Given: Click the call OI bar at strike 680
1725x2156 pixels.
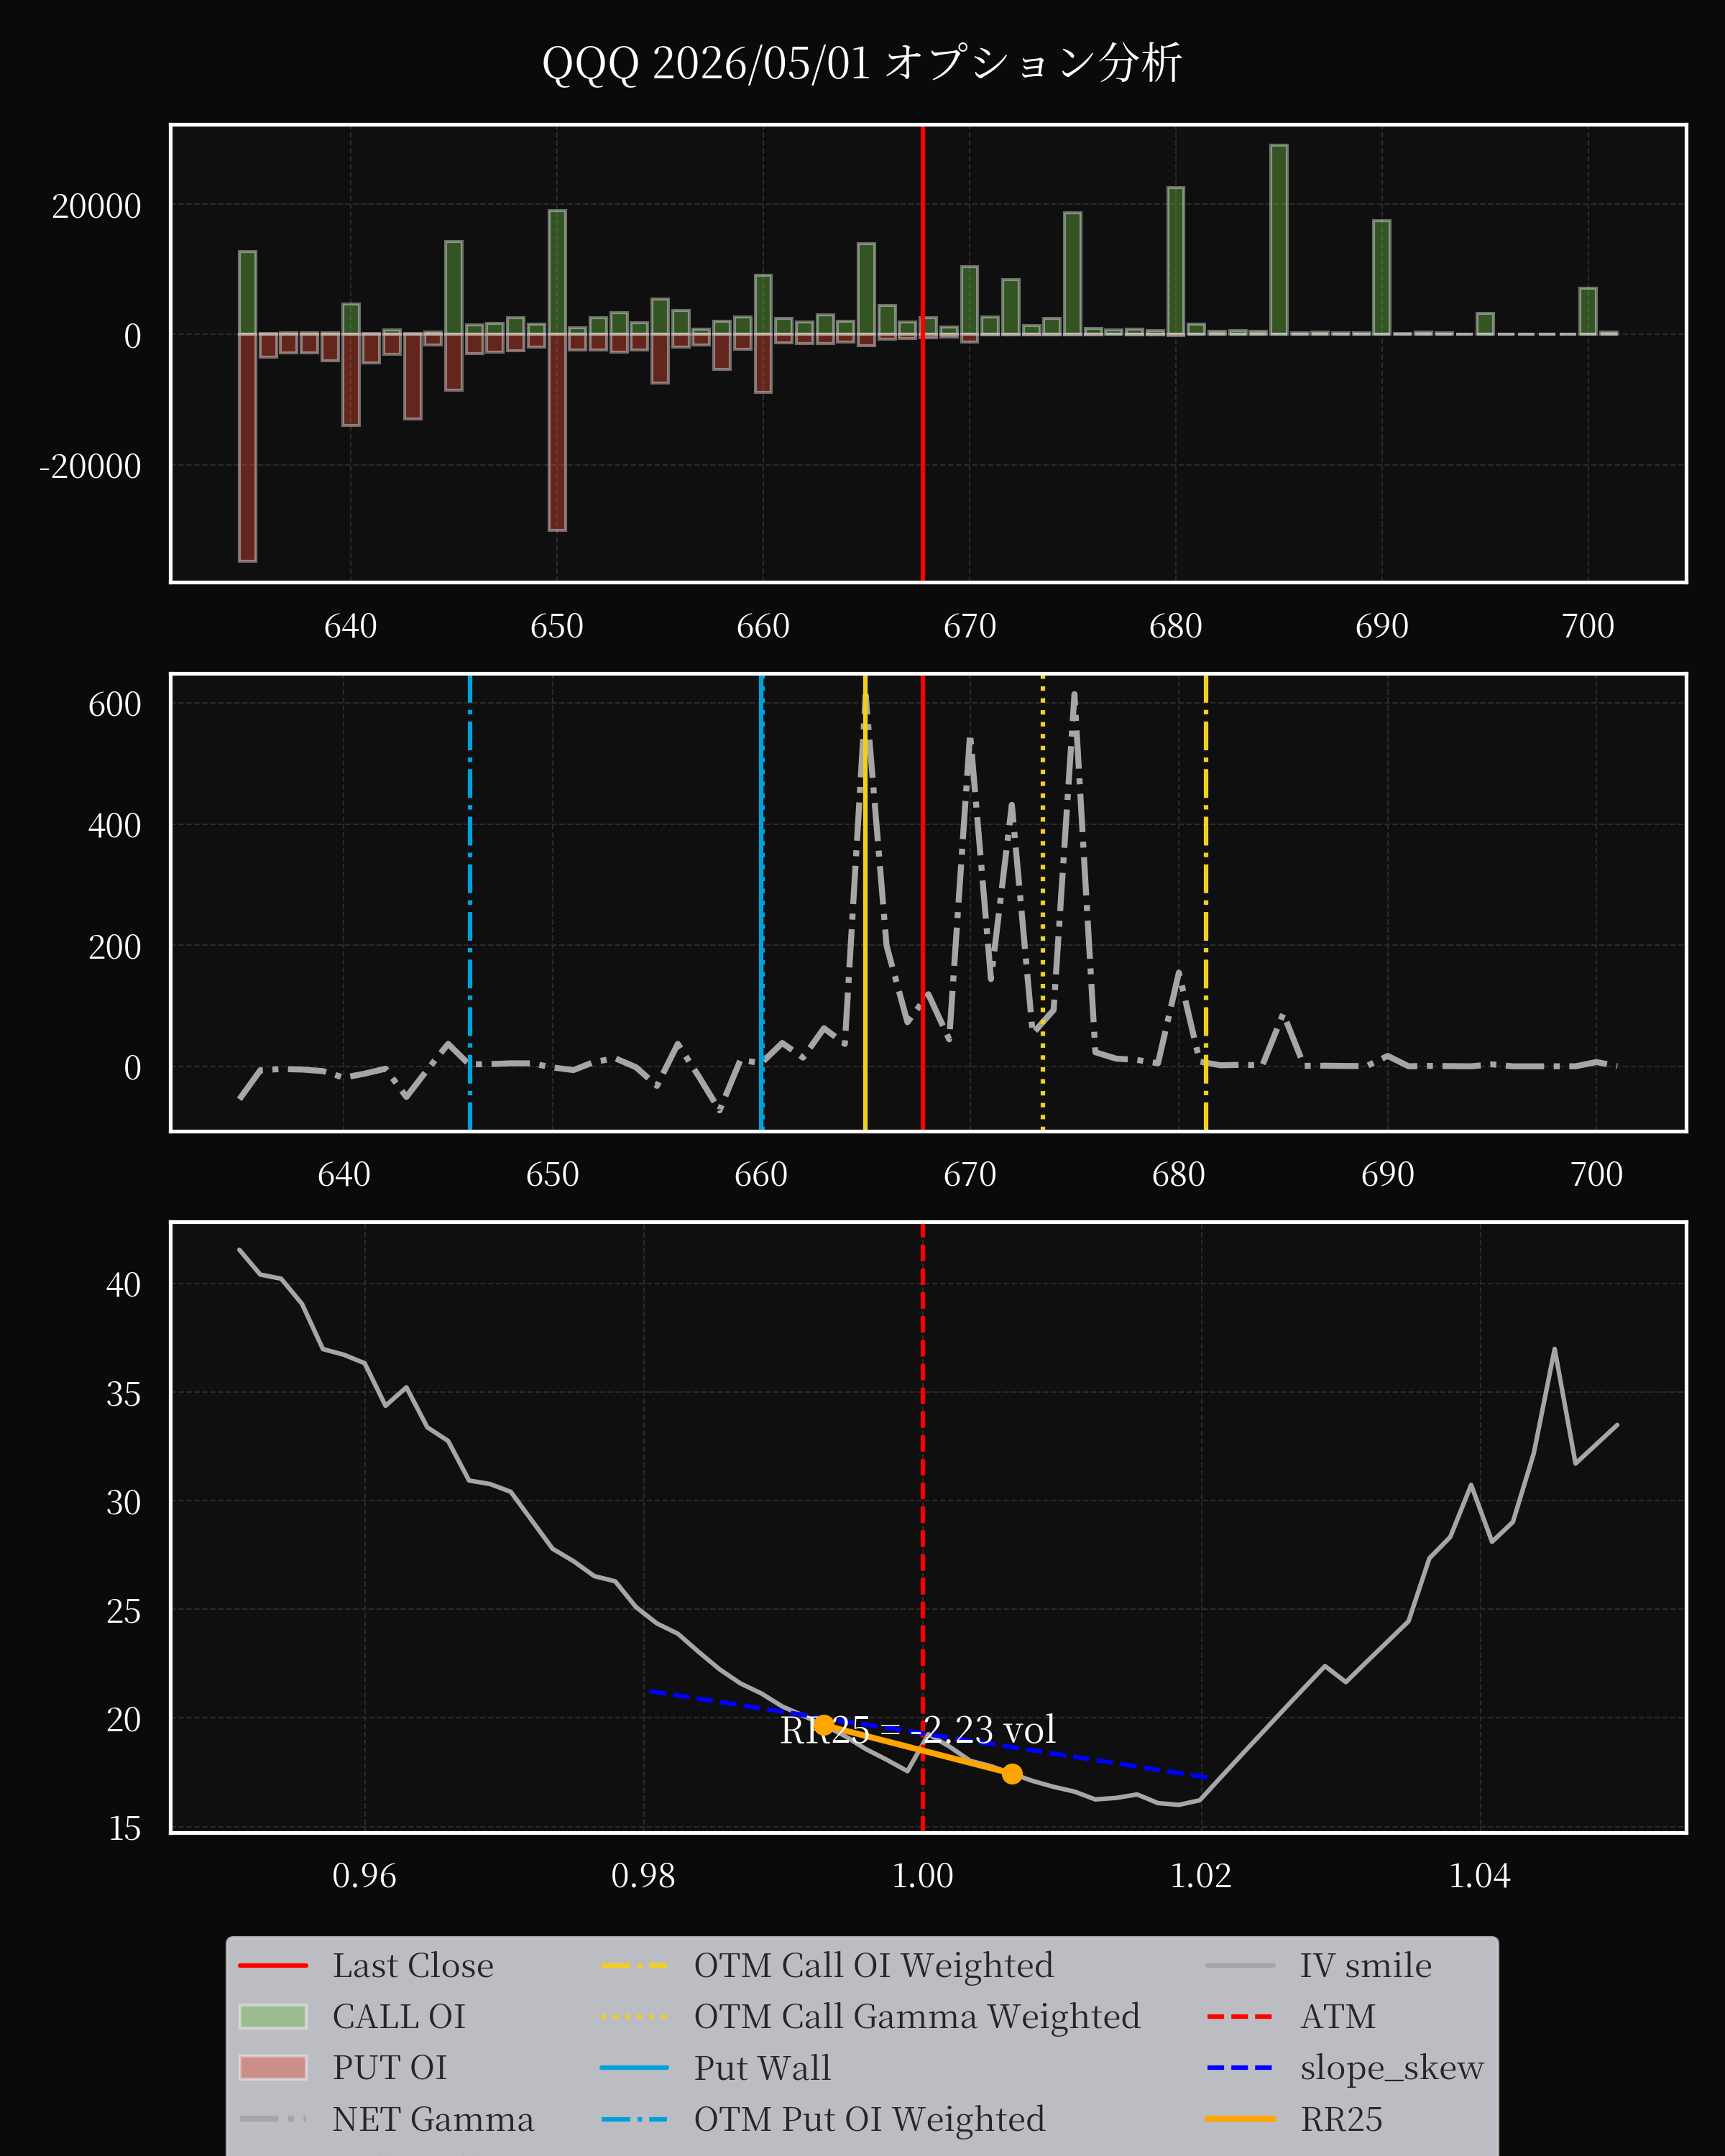Looking at the screenshot, I should click(1176, 261).
